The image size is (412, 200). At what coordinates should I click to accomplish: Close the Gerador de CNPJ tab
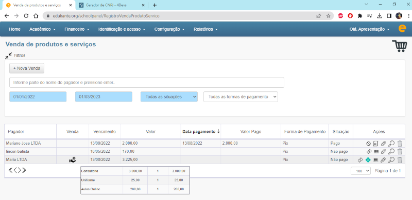[143, 5]
